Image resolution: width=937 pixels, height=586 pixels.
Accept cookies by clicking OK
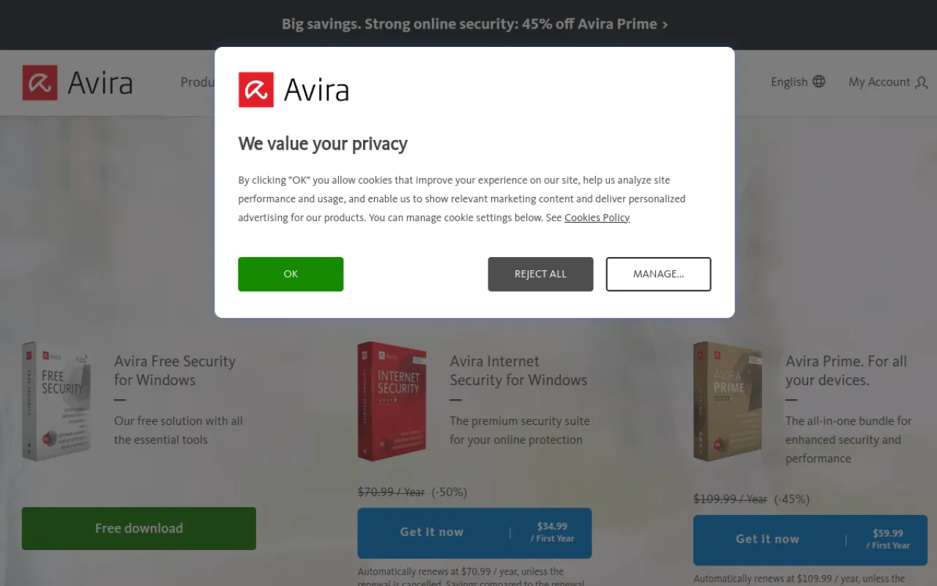(x=291, y=274)
